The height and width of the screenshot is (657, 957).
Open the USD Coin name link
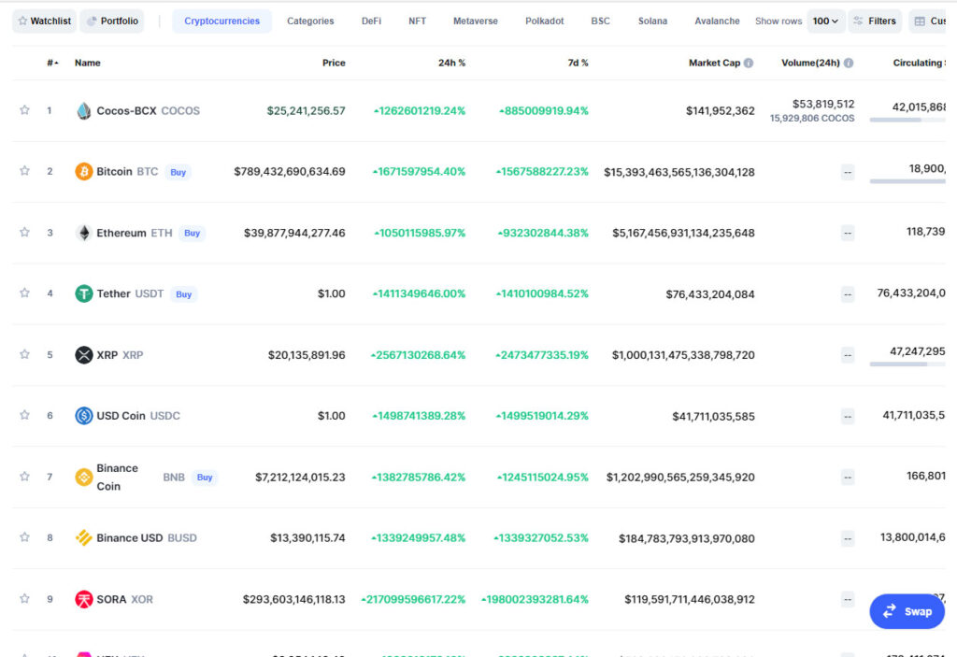click(121, 416)
